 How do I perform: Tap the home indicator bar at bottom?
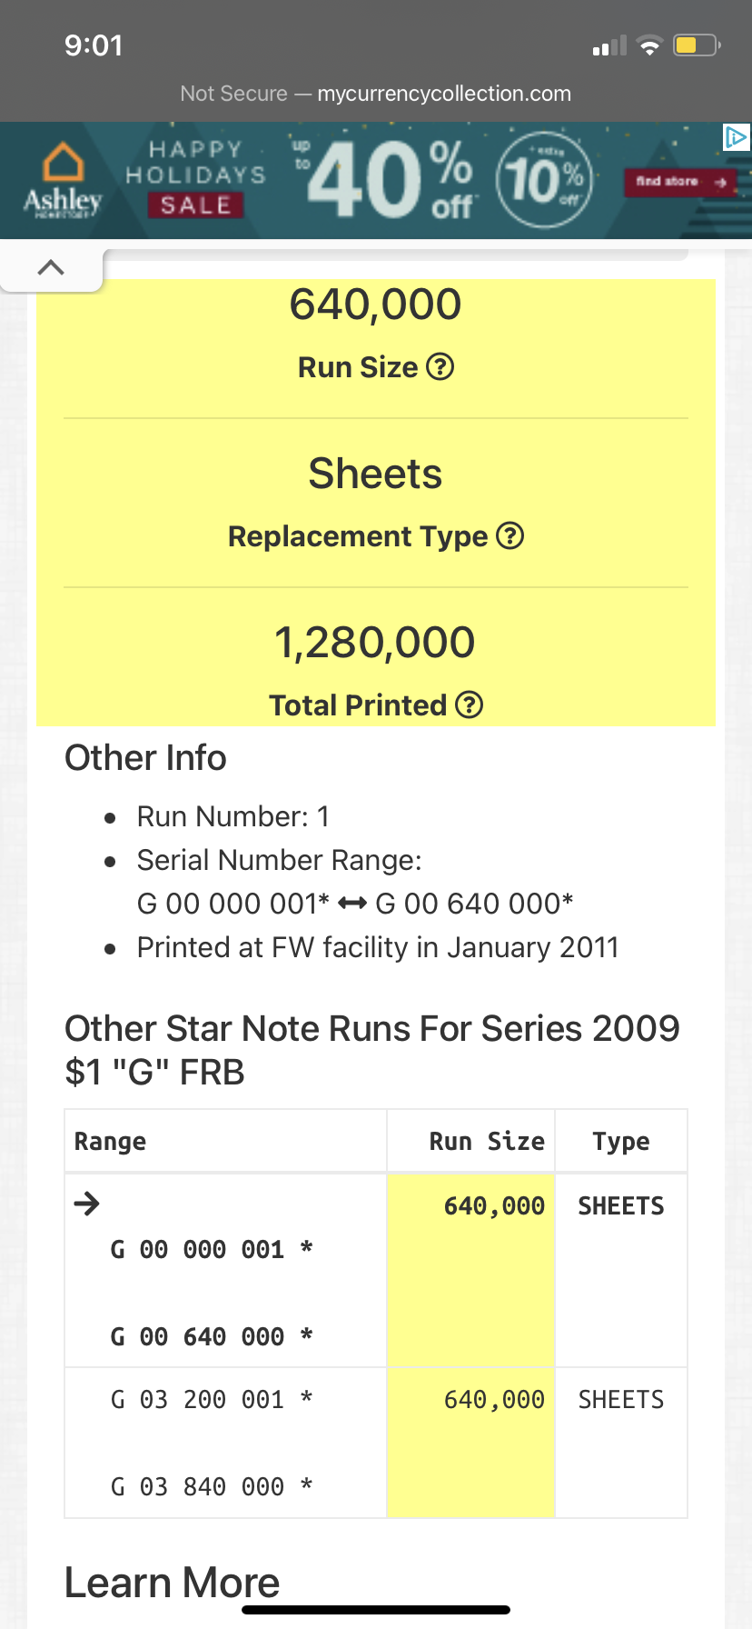[x=376, y=1610]
